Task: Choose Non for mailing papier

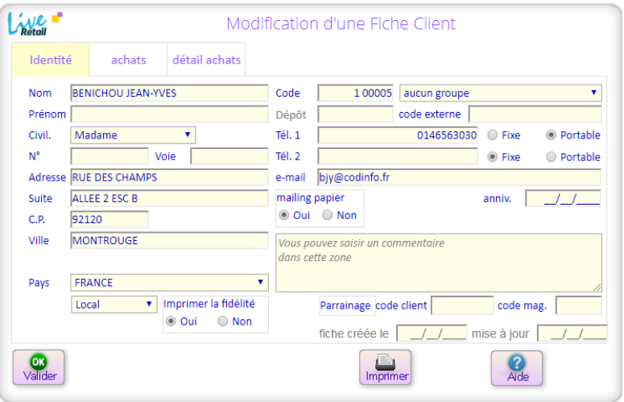Action: [x=328, y=215]
